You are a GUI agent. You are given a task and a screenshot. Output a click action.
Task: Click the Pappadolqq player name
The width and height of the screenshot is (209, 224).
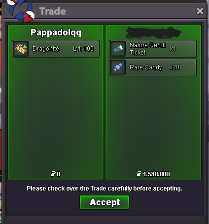[56, 32]
